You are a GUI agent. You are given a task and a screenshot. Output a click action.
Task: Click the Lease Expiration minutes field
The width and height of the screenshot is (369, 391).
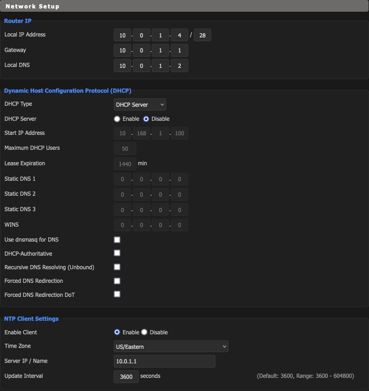125,164
